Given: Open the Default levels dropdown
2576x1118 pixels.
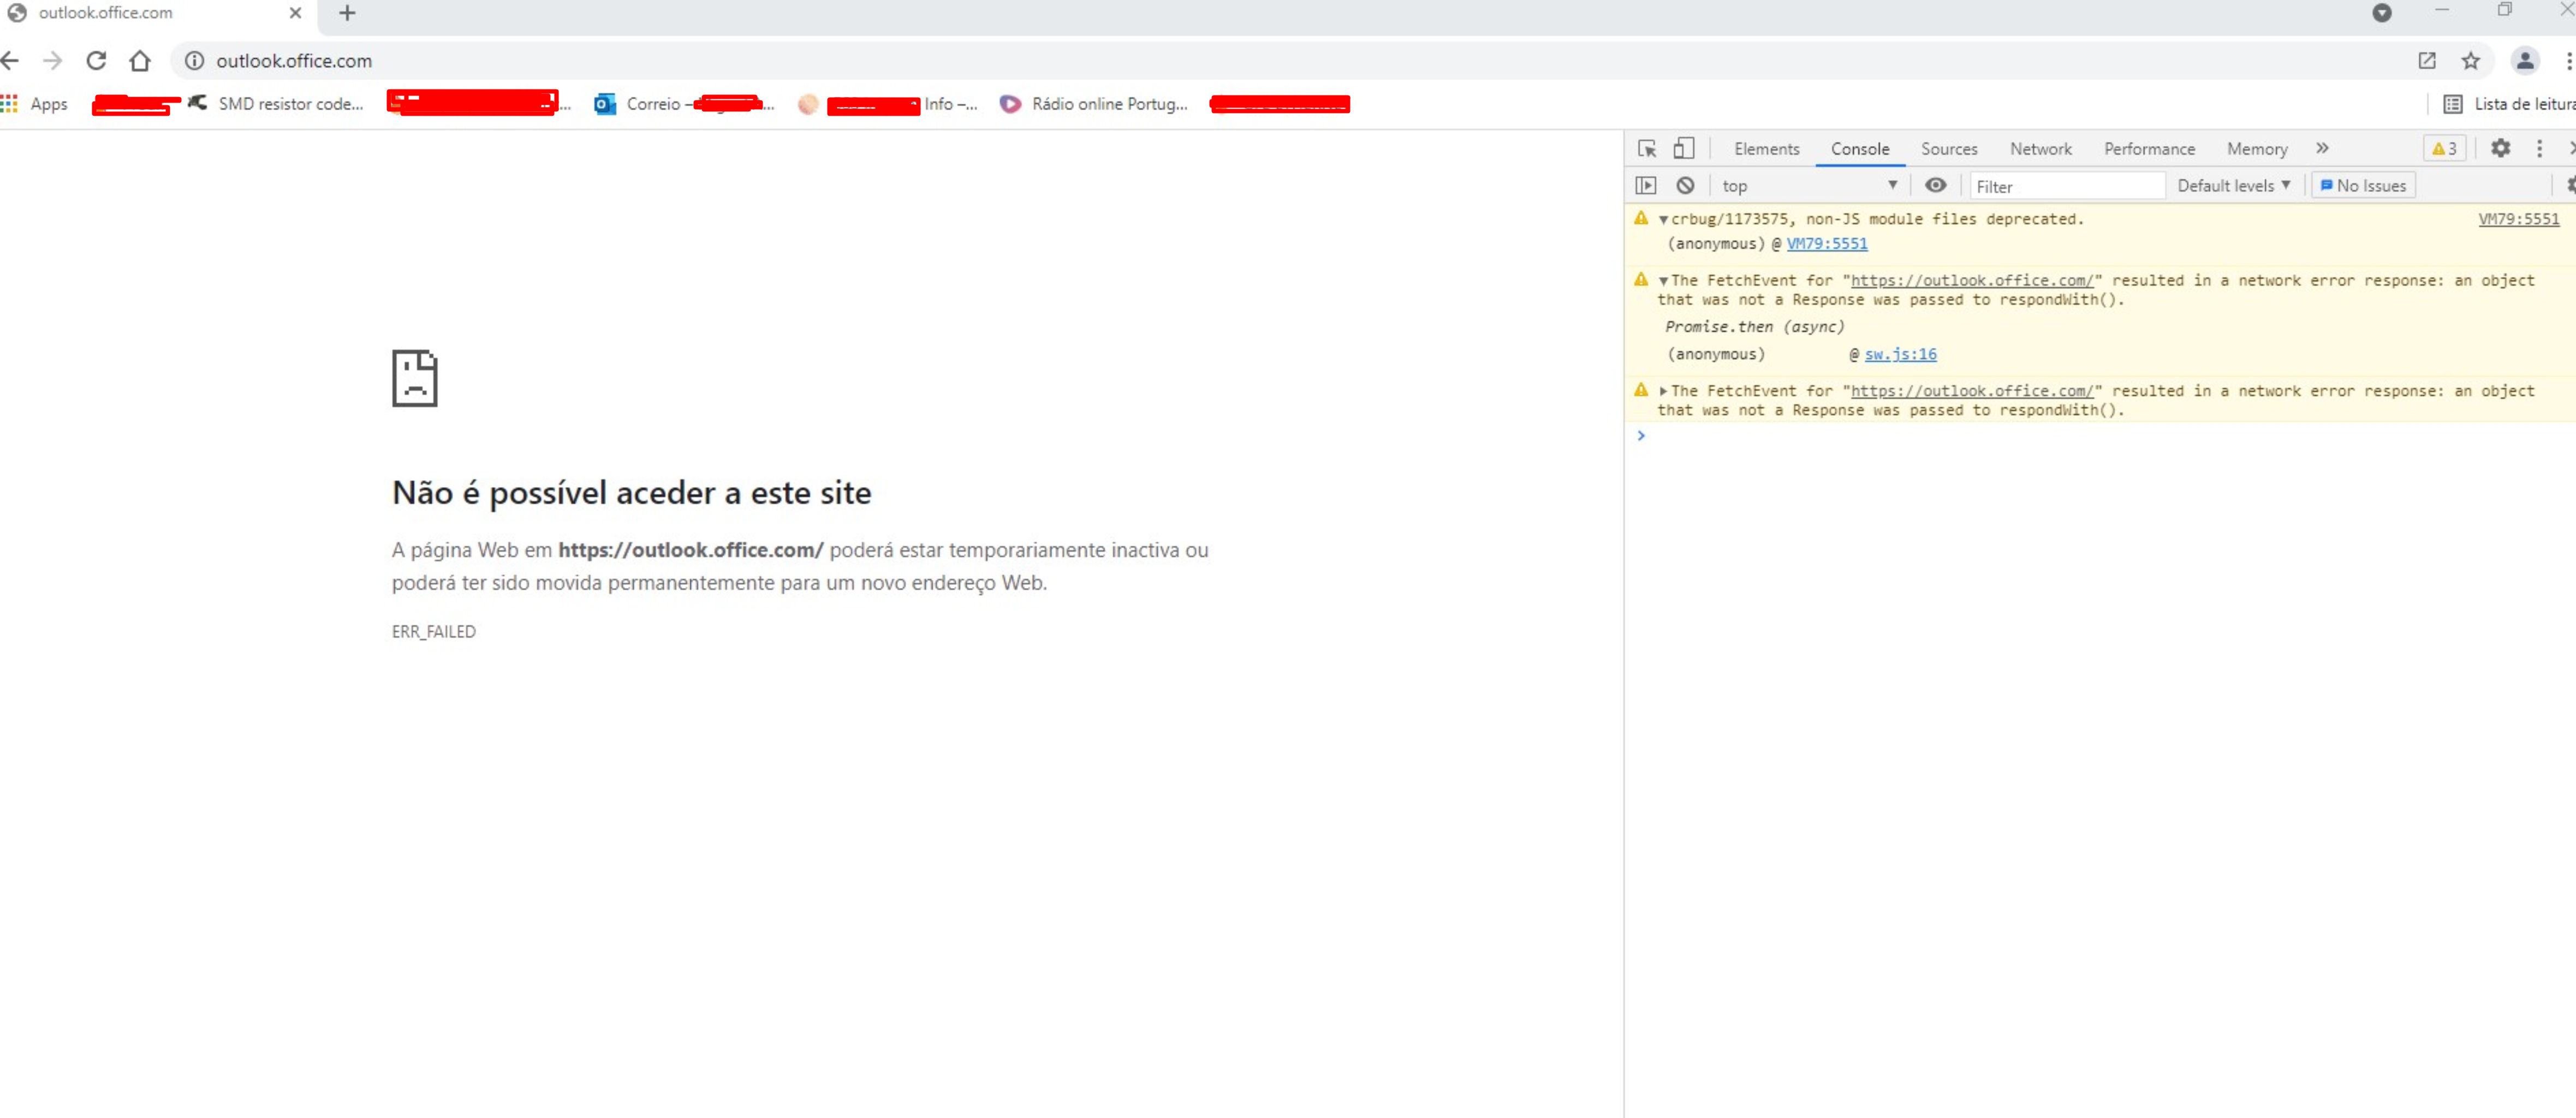Looking at the screenshot, I should (x=2233, y=186).
